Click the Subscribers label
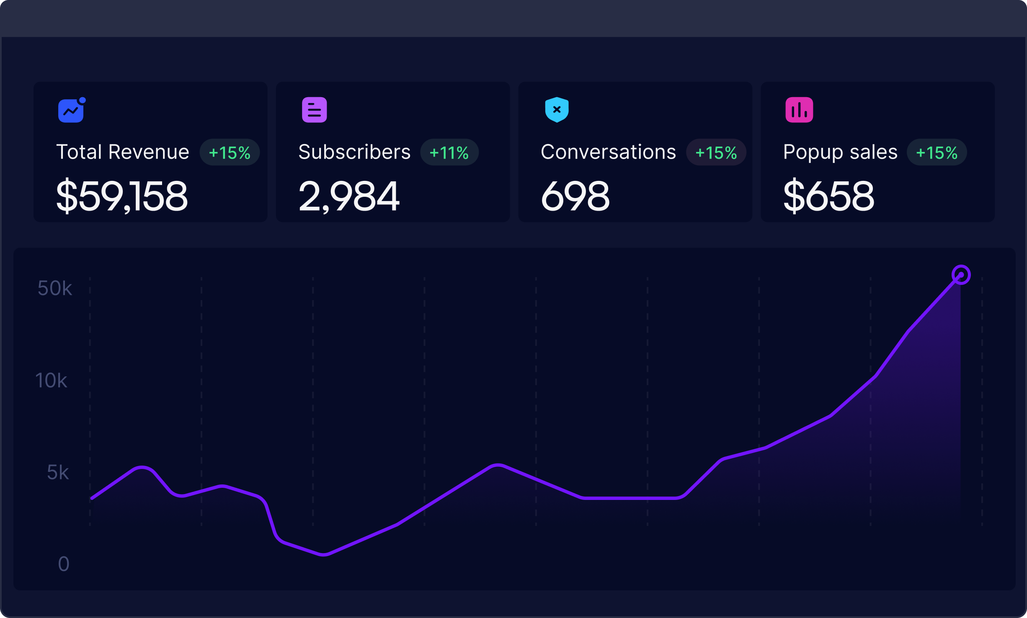This screenshot has width=1027, height=618. (354, 152)
